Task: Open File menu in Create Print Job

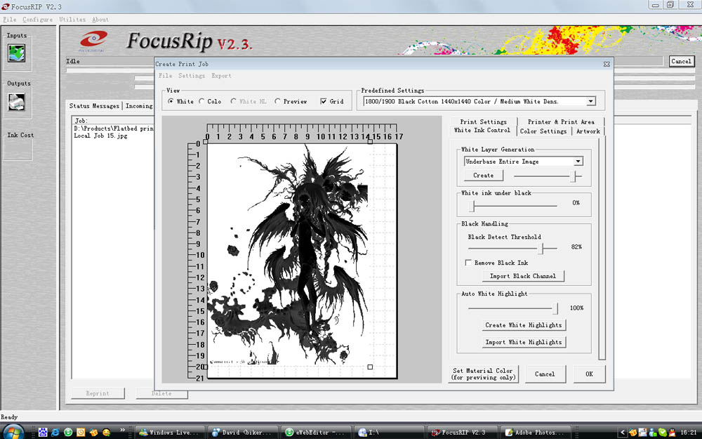Action: click(165, 76)
